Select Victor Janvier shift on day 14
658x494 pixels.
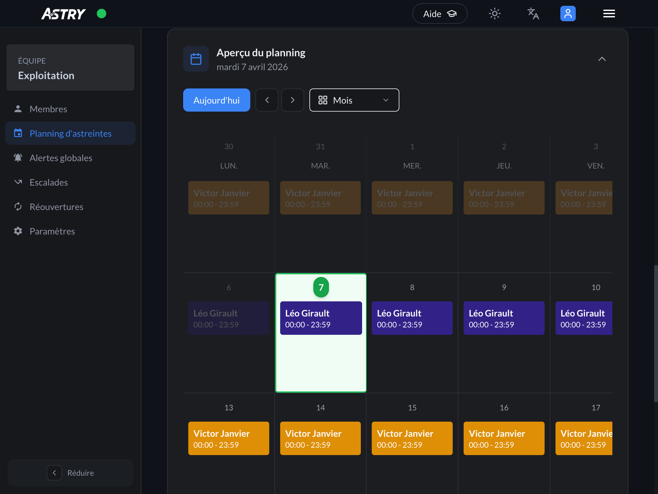320,438
